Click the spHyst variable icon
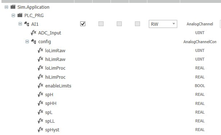The height and width of the screenshot is (135, 221). coord(40,130)
